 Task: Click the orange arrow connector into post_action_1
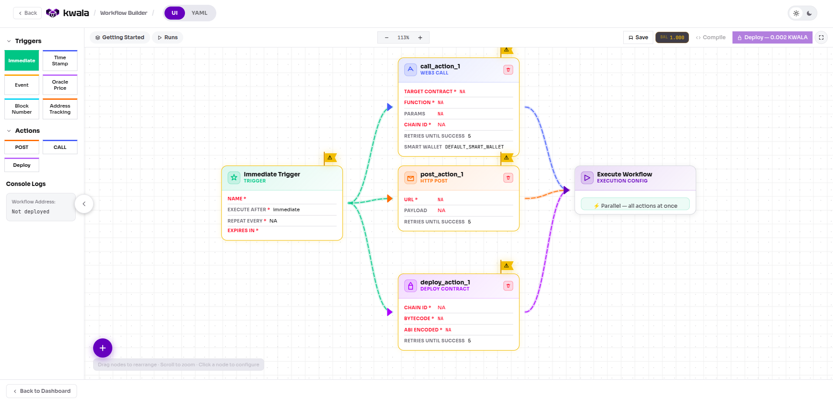click(390, 199)
